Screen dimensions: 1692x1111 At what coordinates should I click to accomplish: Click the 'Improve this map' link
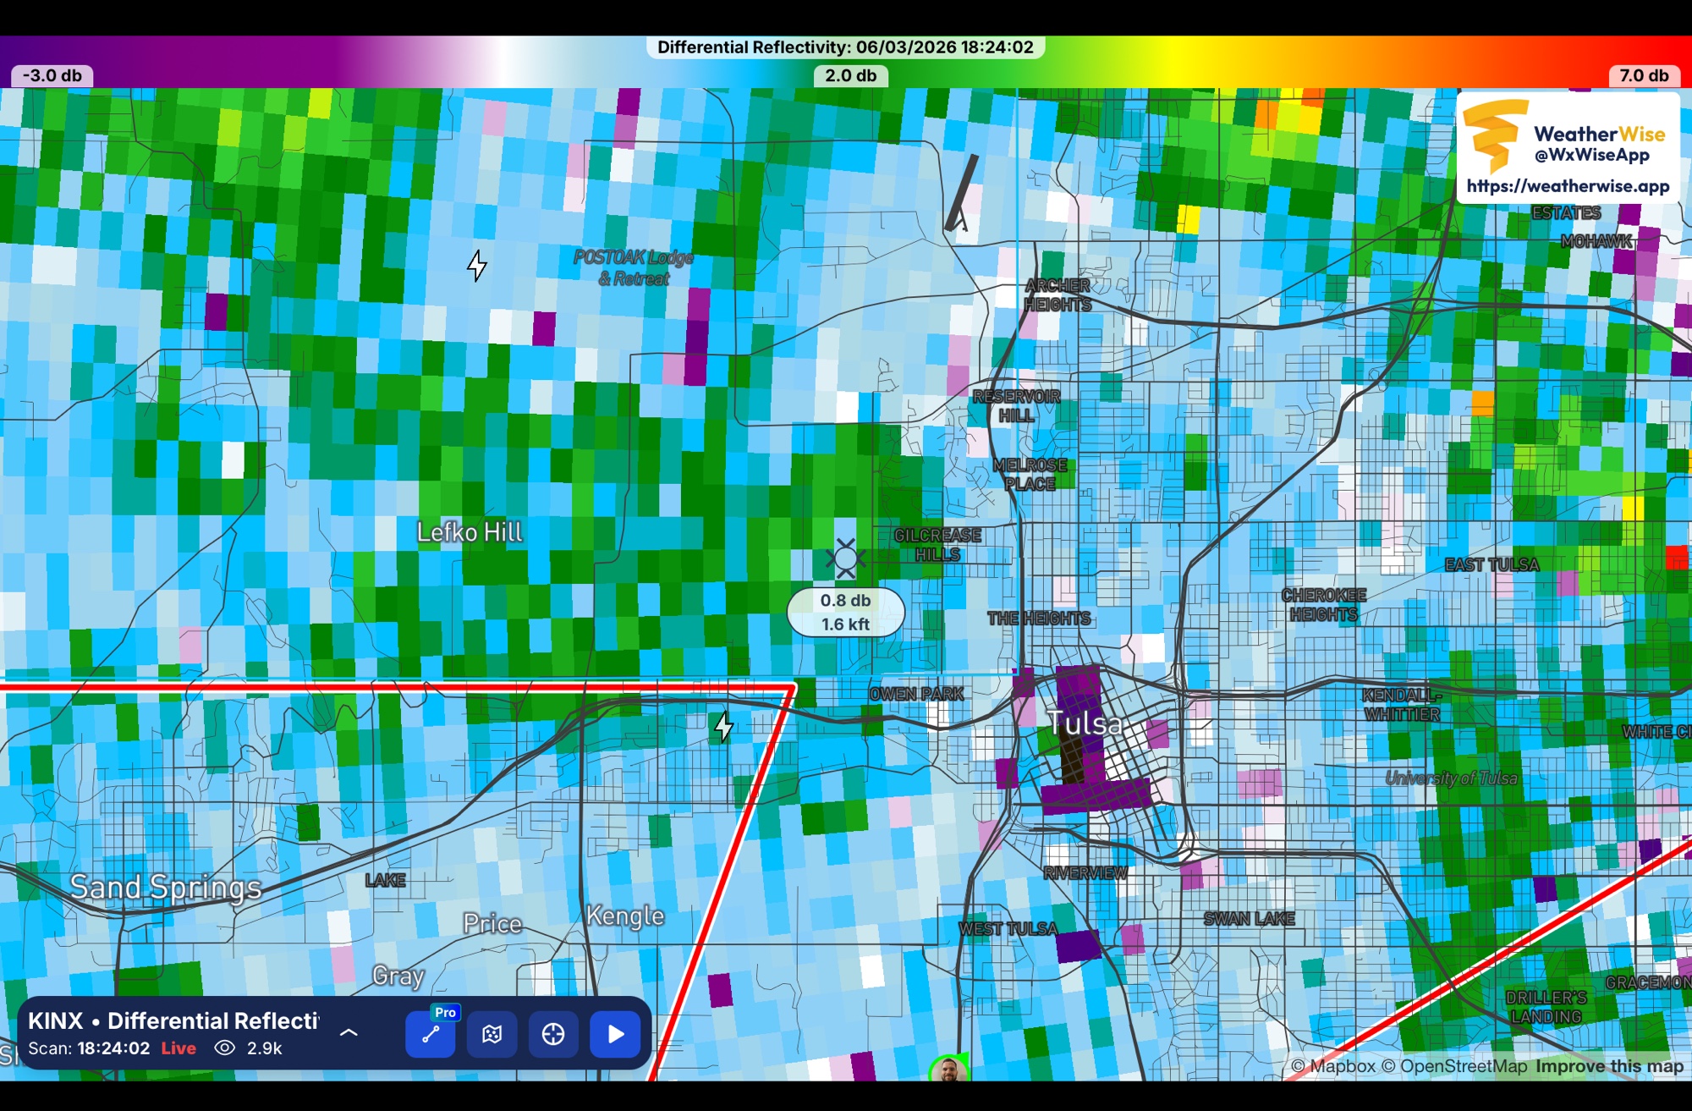pos(1609,1066)
